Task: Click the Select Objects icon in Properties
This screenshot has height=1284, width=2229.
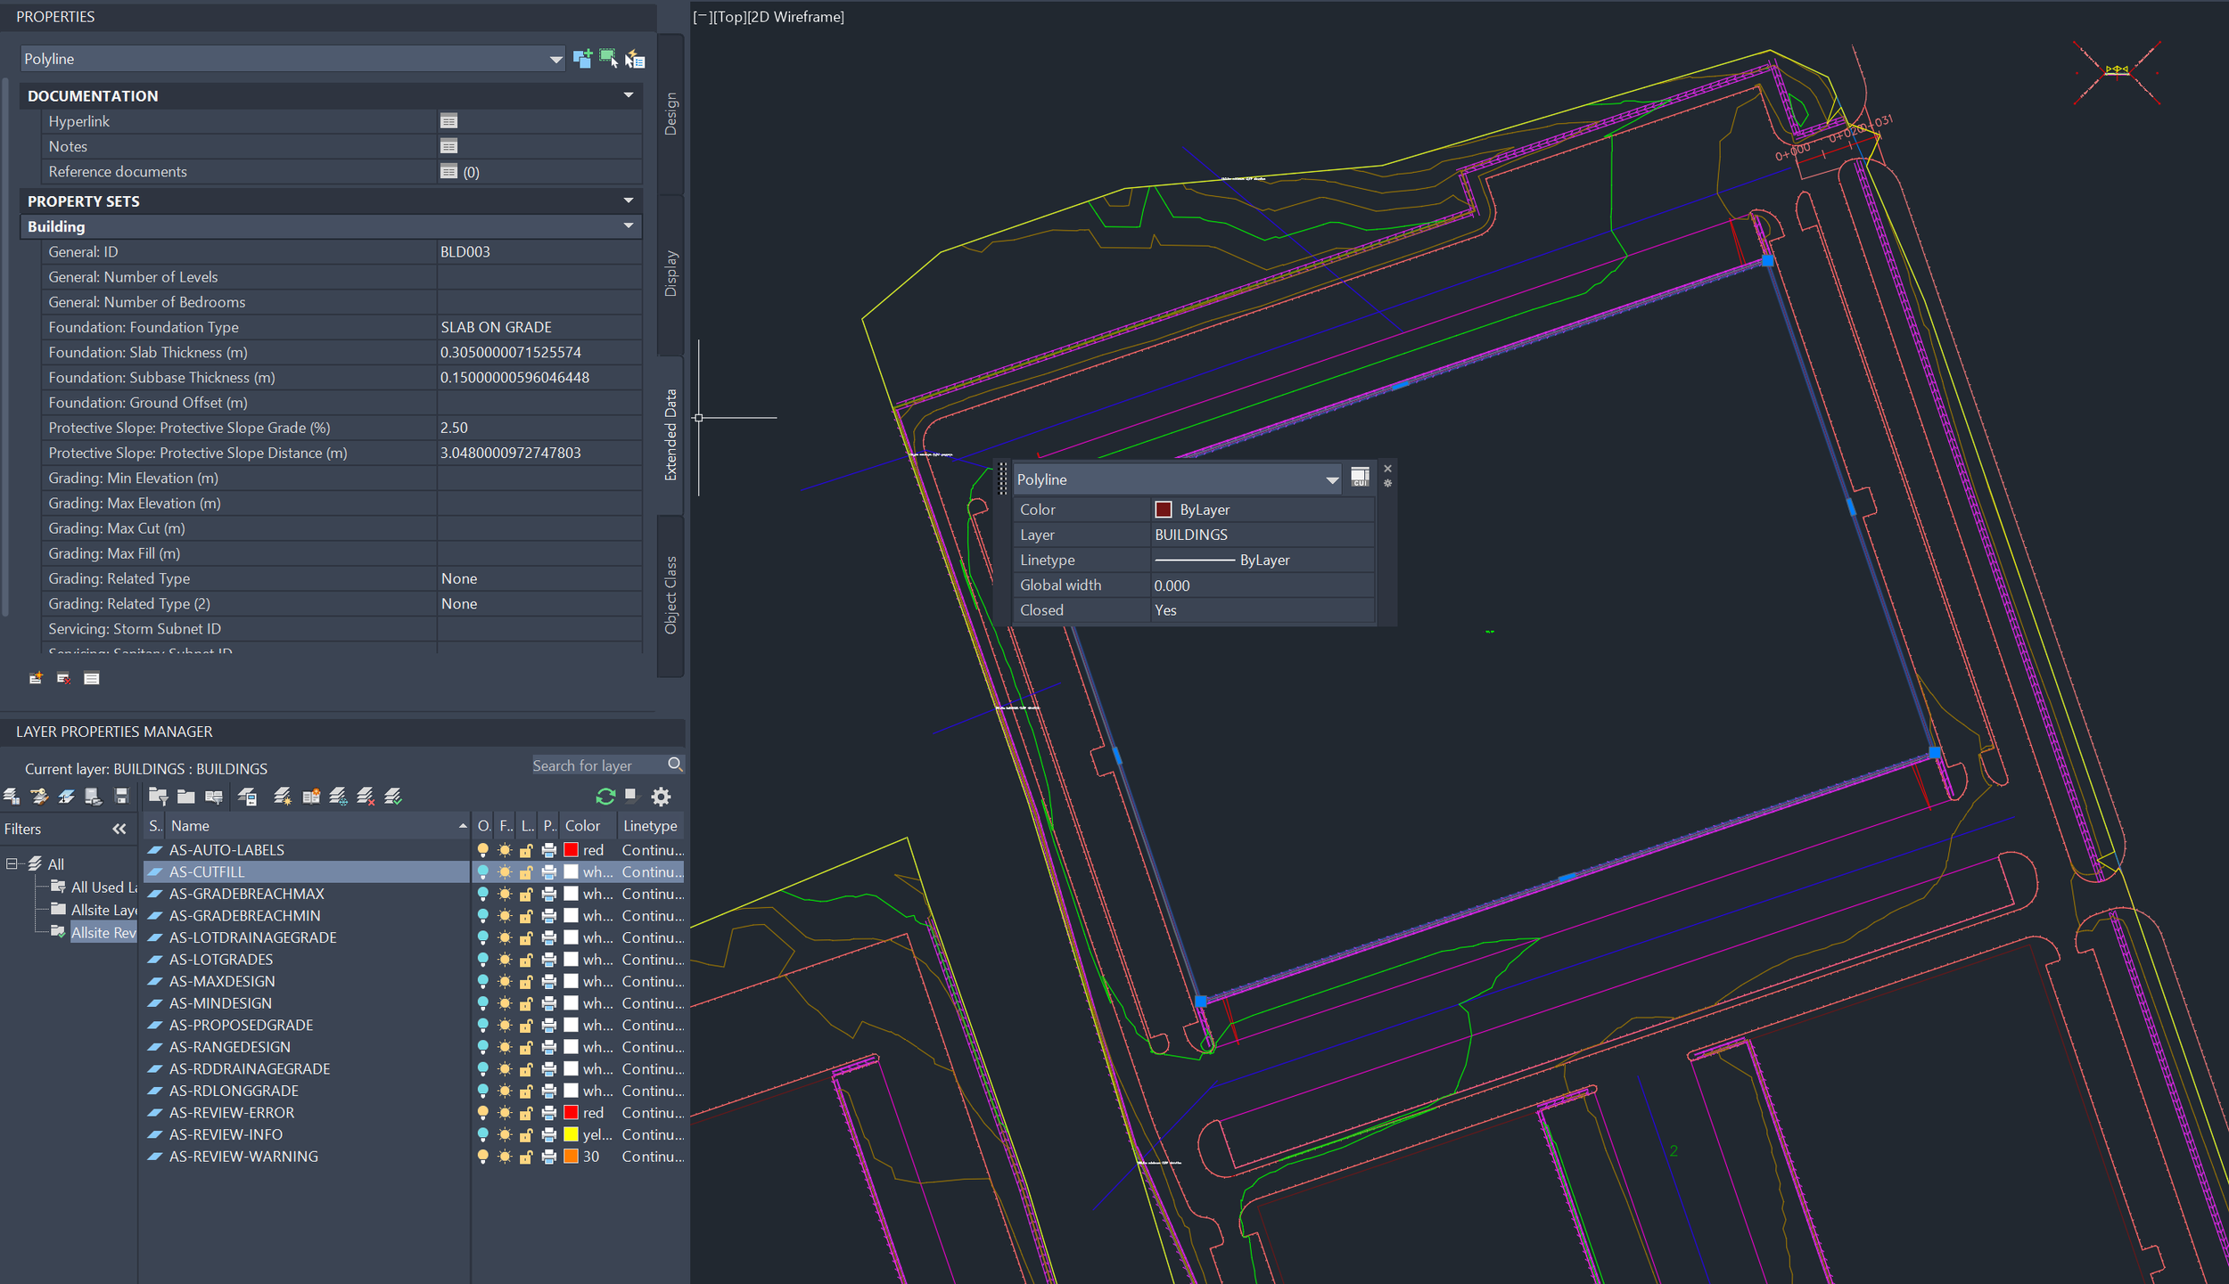Action: pos(608,59)
